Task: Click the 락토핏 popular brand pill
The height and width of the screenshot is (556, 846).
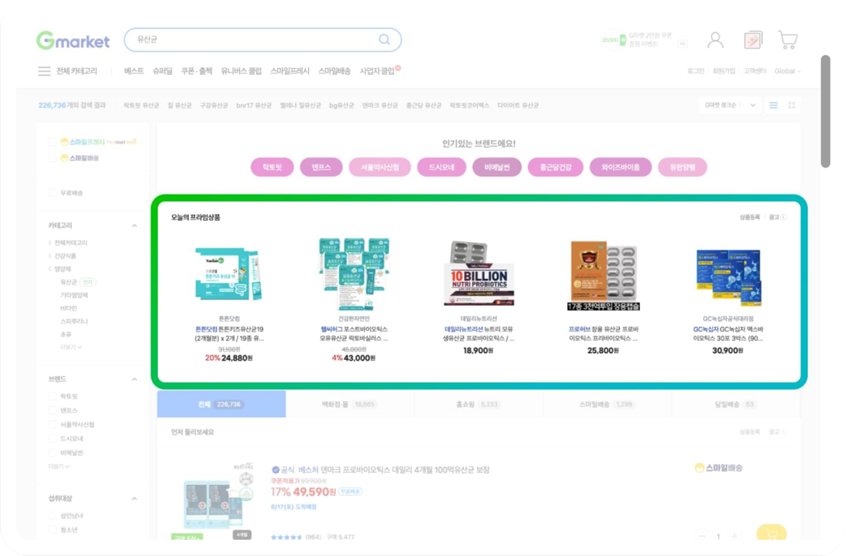Action: (272, 168)
